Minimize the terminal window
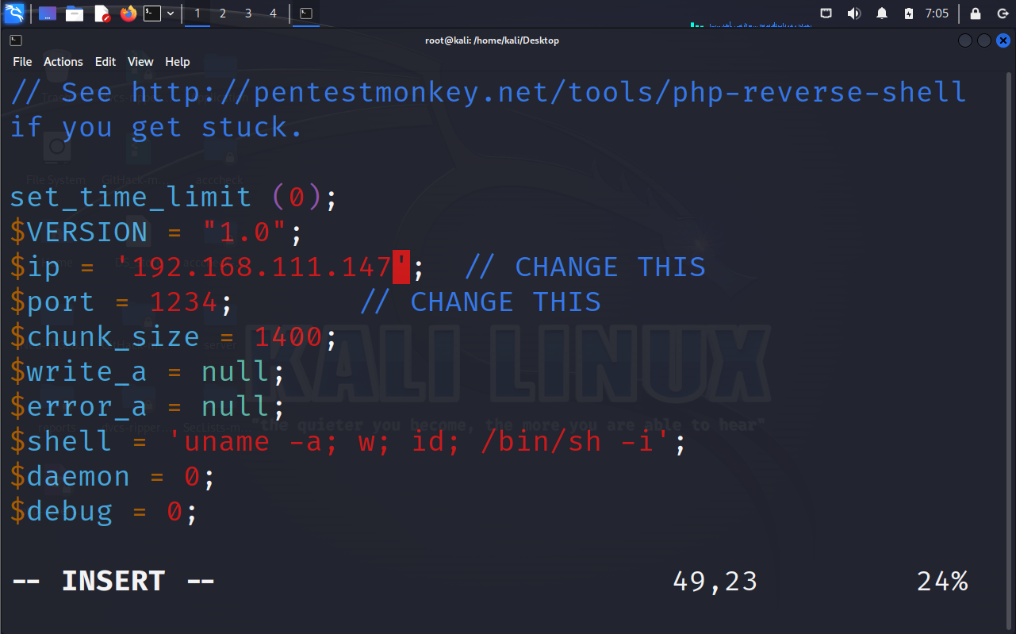 tap(965, 40)
